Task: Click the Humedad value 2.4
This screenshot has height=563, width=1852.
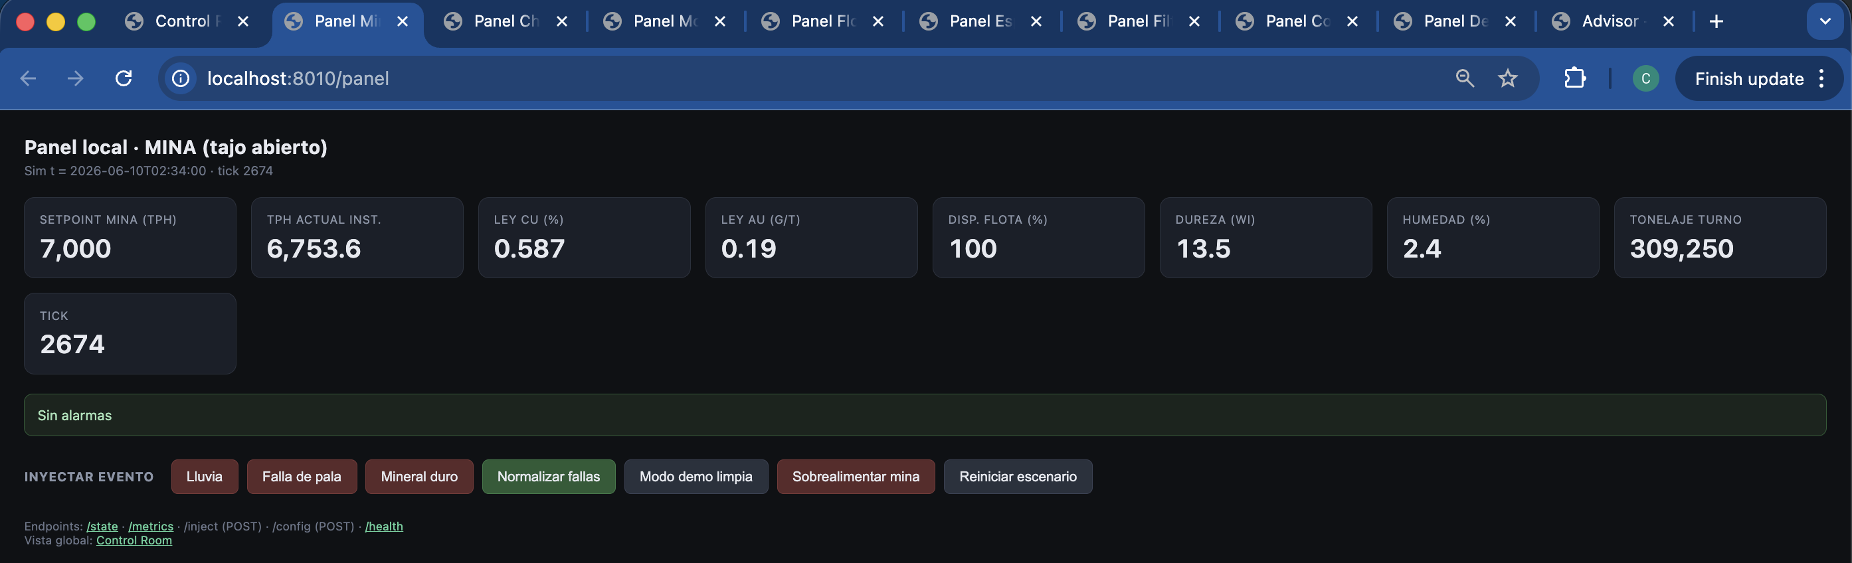Action: [1422, 248]
